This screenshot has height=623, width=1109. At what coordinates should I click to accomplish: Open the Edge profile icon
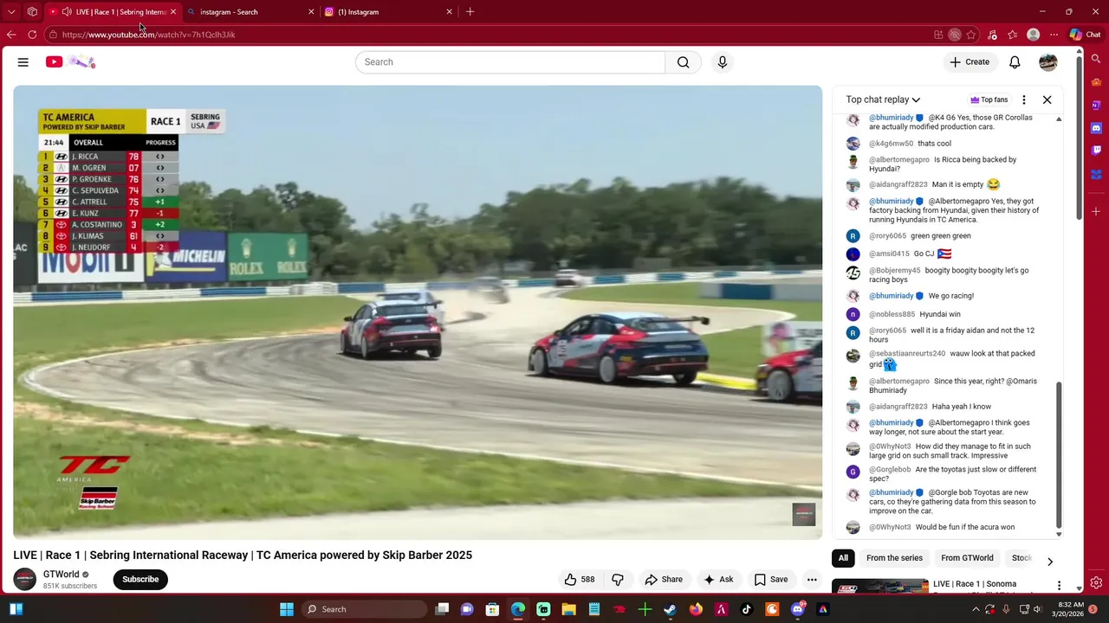1033,35
